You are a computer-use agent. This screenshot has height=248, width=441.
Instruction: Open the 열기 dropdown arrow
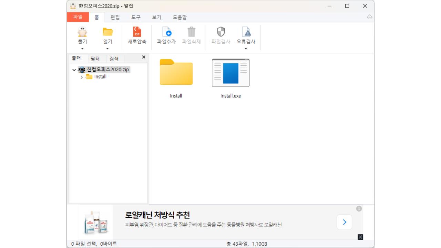point(108,49)
